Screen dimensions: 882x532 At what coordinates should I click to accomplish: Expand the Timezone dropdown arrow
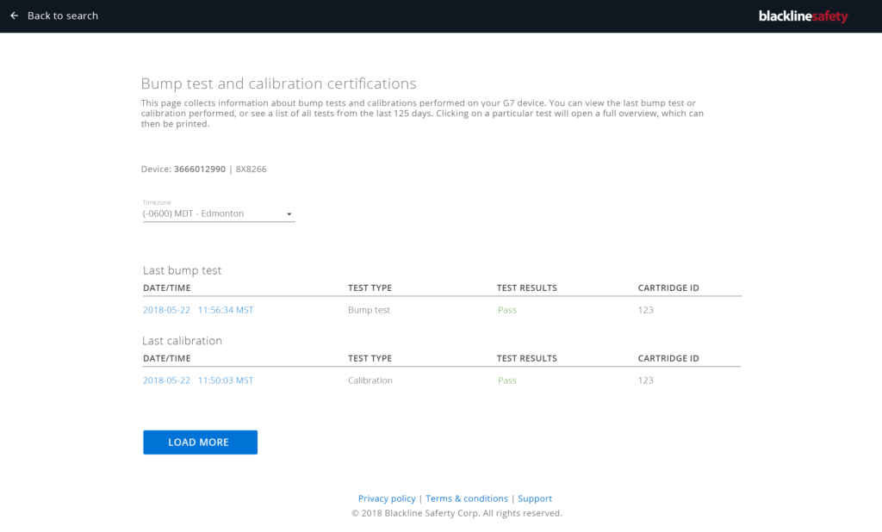click(289, 214)
